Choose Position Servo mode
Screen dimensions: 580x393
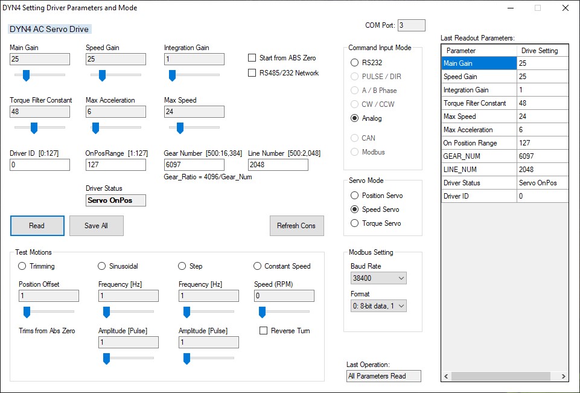376,196
